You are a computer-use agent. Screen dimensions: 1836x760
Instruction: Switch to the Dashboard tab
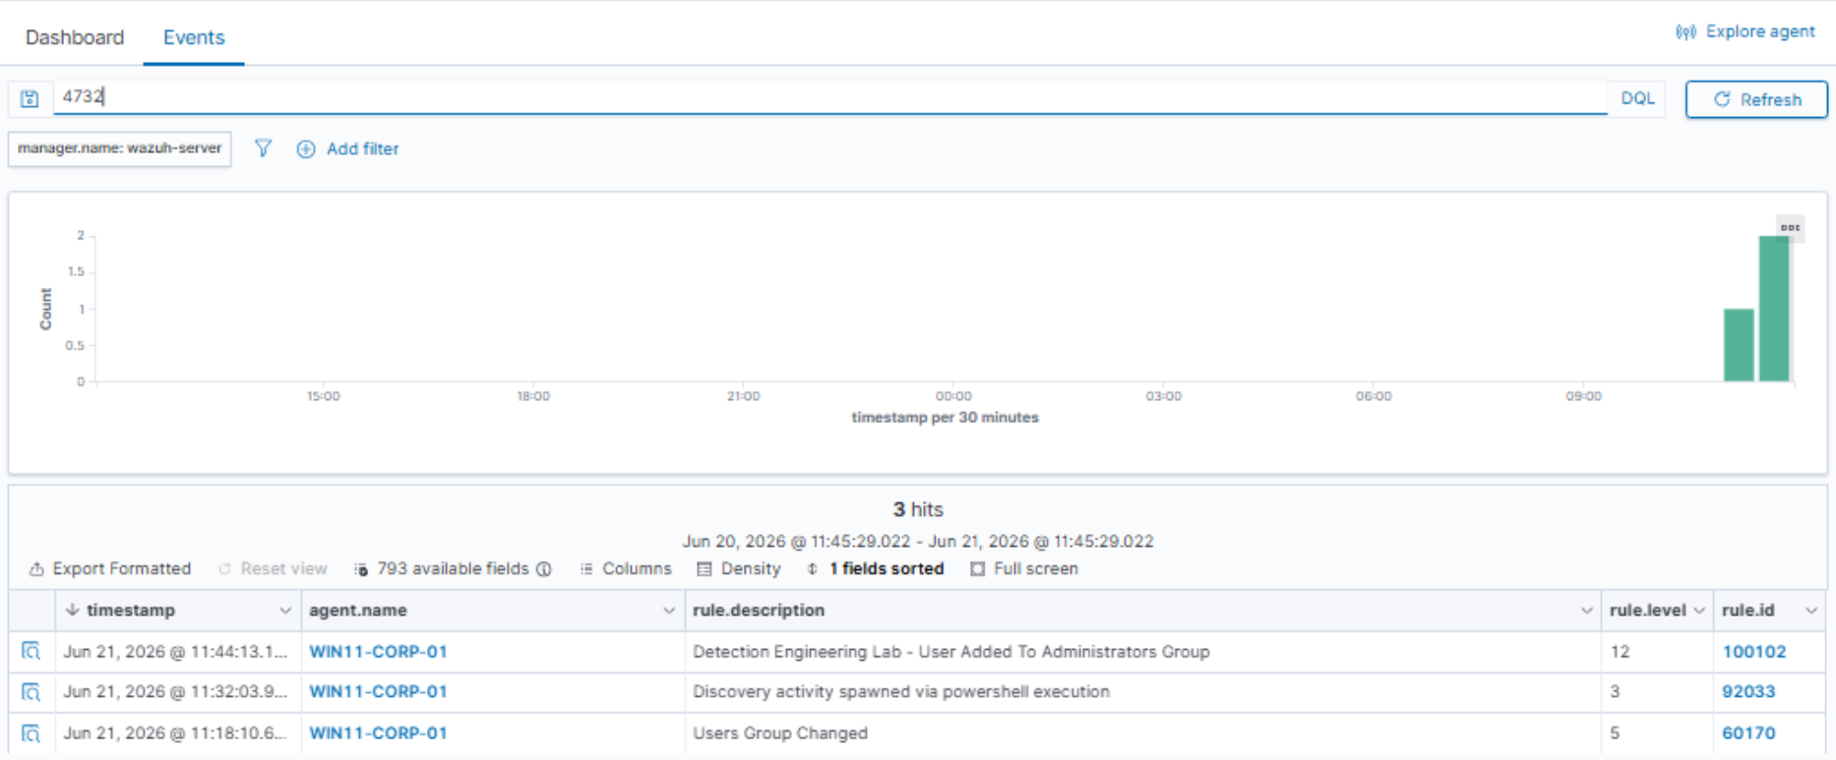(75, 37)
